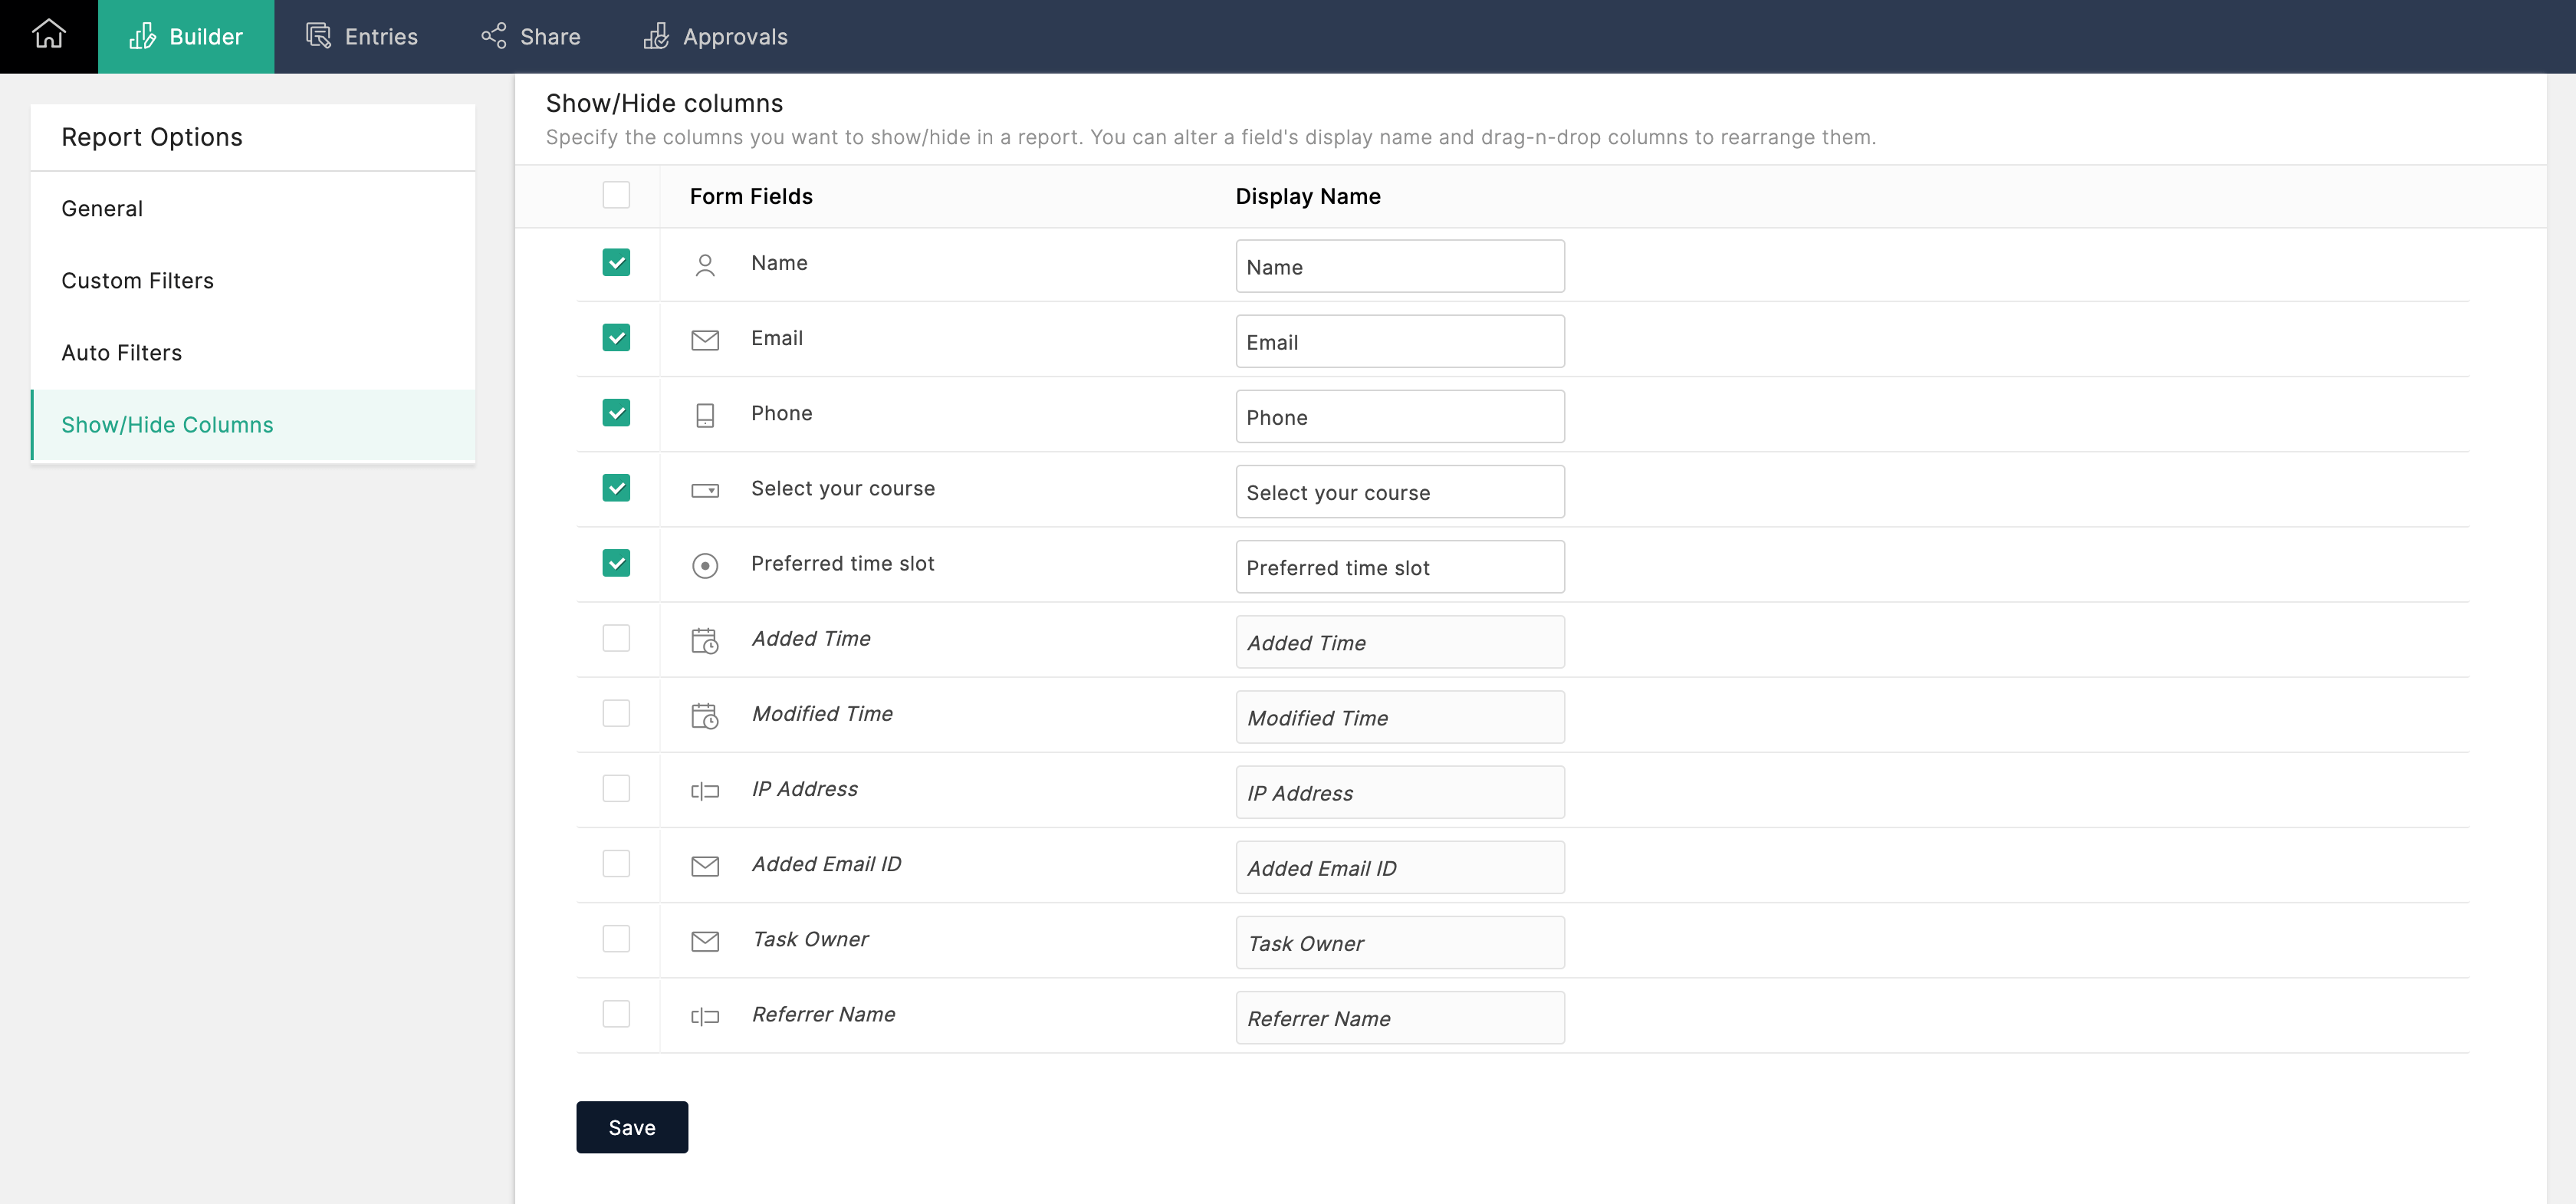
Task: Click the dropdown icon beside Select your course
Action: (x=705, y=490)
